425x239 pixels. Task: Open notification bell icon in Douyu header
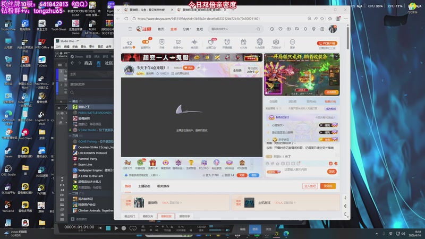(305, 29)
